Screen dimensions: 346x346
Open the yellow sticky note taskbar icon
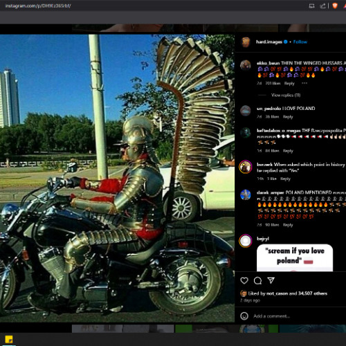pyautogui.click(x=9, y=340)
